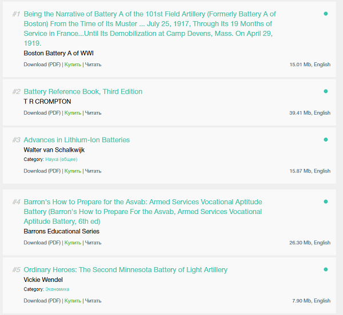
Task: Open the Экономика category link
Action: 57,289
